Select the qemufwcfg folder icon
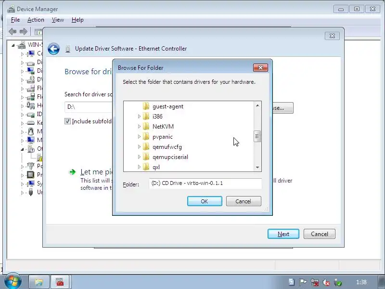 [x=146, y=147]
